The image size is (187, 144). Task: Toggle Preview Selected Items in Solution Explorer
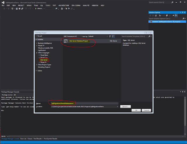pos(176,16)
